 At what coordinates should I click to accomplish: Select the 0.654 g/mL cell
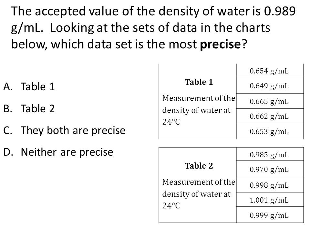(x=270, y=71)
